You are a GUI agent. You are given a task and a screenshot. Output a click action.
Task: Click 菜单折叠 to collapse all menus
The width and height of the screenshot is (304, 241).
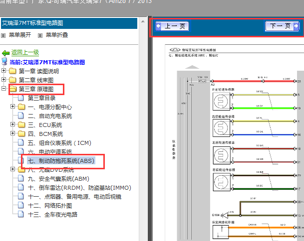coord(57,35)
